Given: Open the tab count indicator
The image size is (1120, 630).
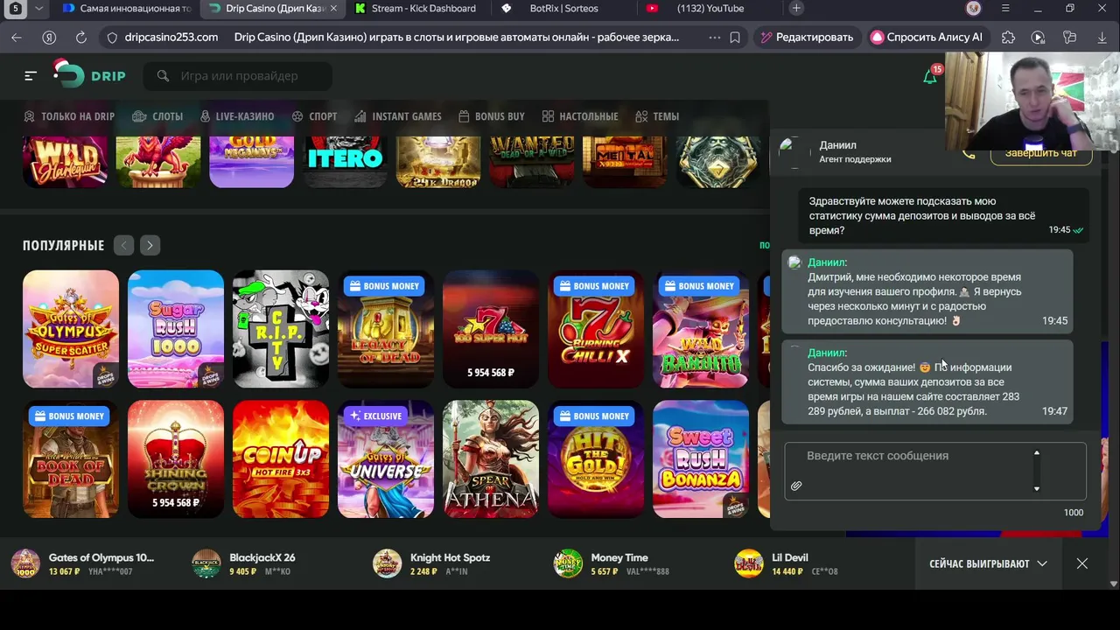Looking at the screenshot, I should click(x=16, y=8).
